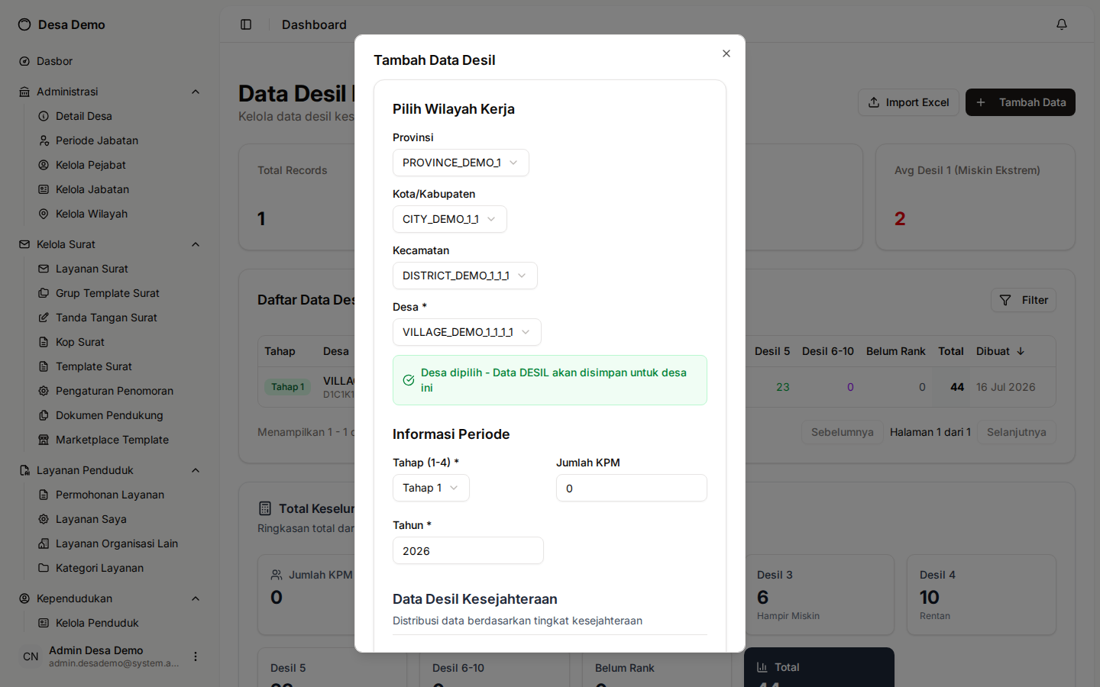The height and width of the screenshot is (687, 1100).
Task: Go to Selanjutnya page
Action: pyautogui.click(x=1017, y=432)
